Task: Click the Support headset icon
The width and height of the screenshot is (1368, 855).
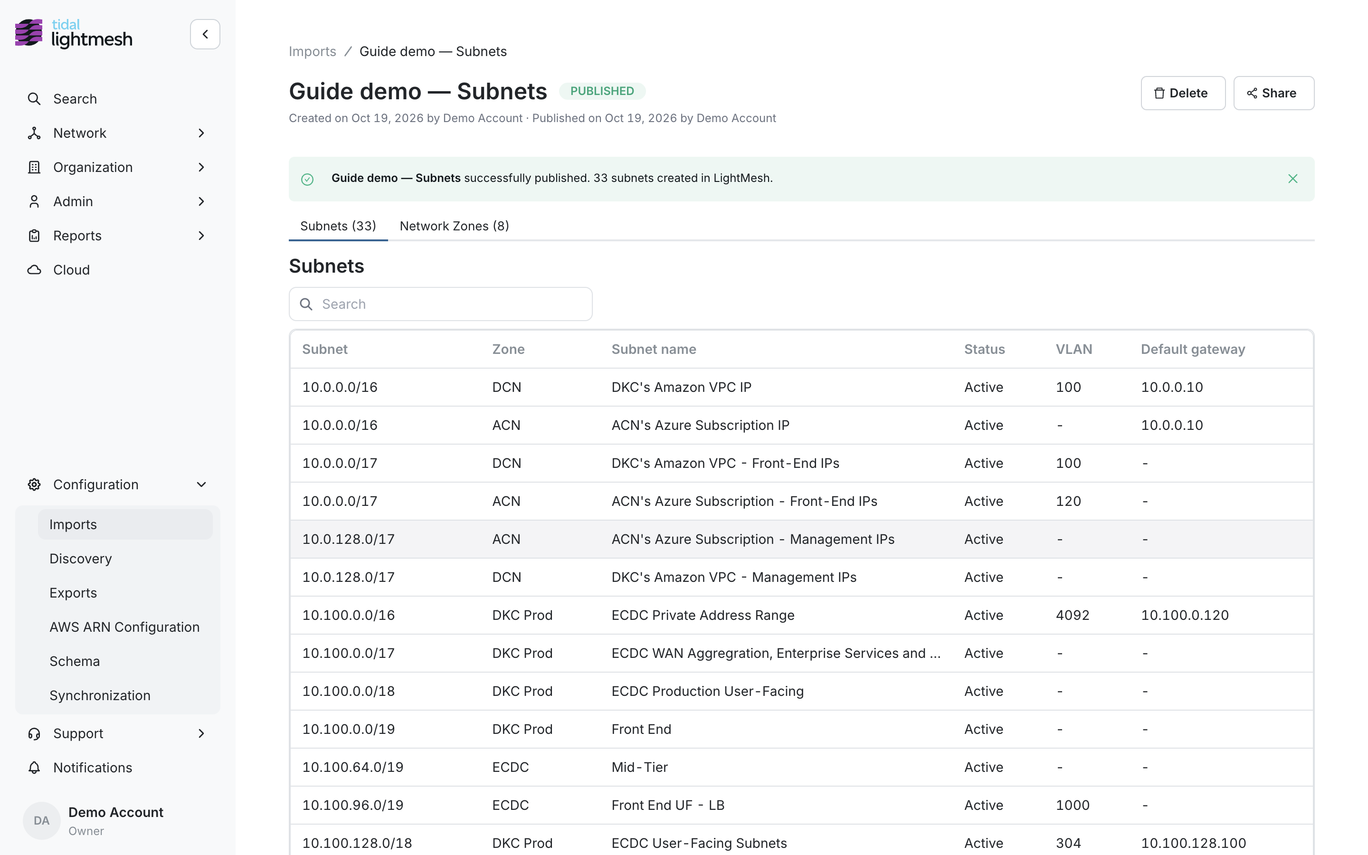Action: point(34,733)
